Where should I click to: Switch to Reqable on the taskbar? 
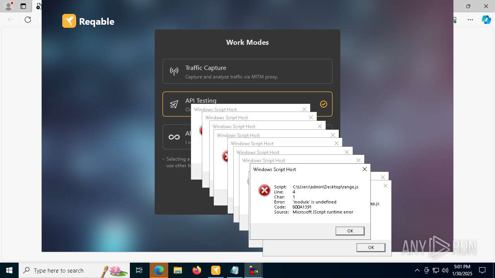[x=216, y=270]
